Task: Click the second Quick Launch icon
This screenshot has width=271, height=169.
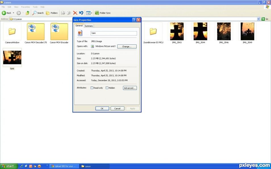Action: coord(26,166)
